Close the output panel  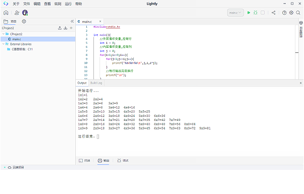pos(300,83)
